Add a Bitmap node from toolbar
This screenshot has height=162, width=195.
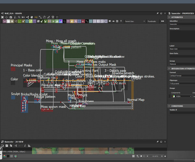pos(5,21)
